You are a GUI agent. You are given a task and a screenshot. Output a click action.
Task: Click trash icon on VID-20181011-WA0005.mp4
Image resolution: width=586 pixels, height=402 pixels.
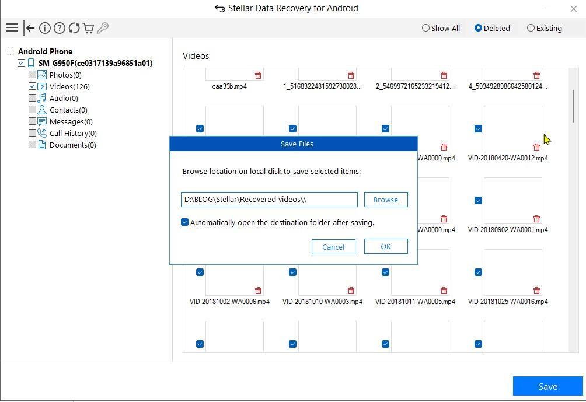(x=444, y=291)
